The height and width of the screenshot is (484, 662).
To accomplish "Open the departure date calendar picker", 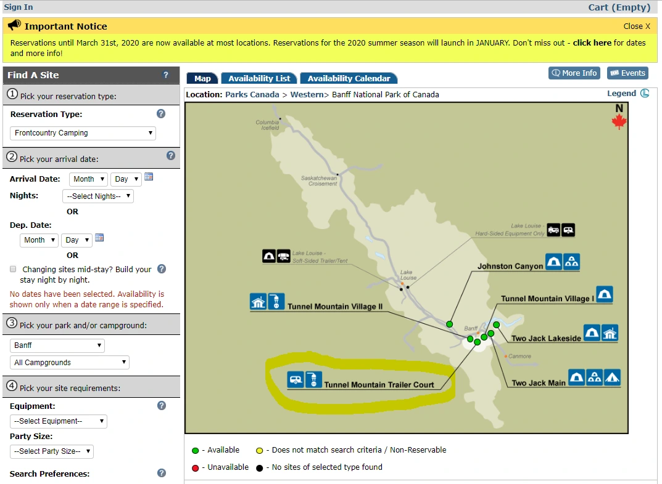I will coord(99,238).
